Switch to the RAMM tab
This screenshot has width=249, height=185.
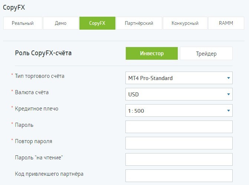pyautogui.click(x=226, y=23)
